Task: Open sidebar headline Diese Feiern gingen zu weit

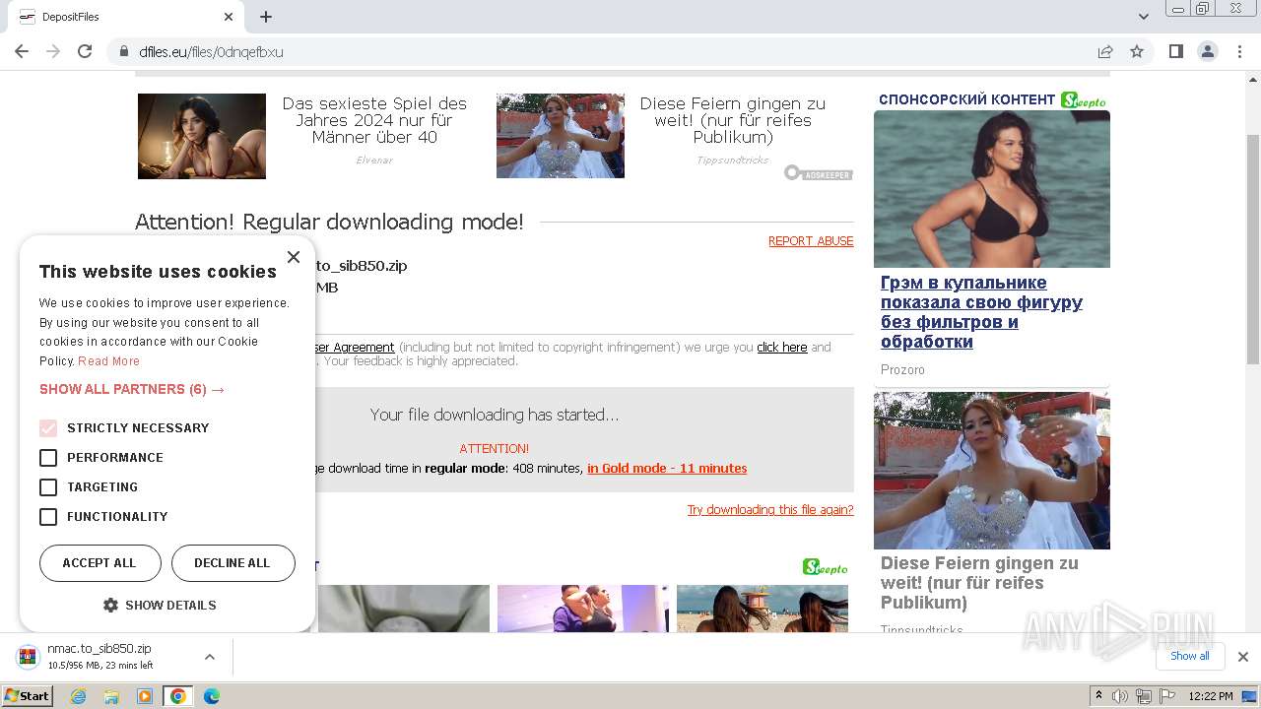Action: pyautogui.click(x=979, y=583)
